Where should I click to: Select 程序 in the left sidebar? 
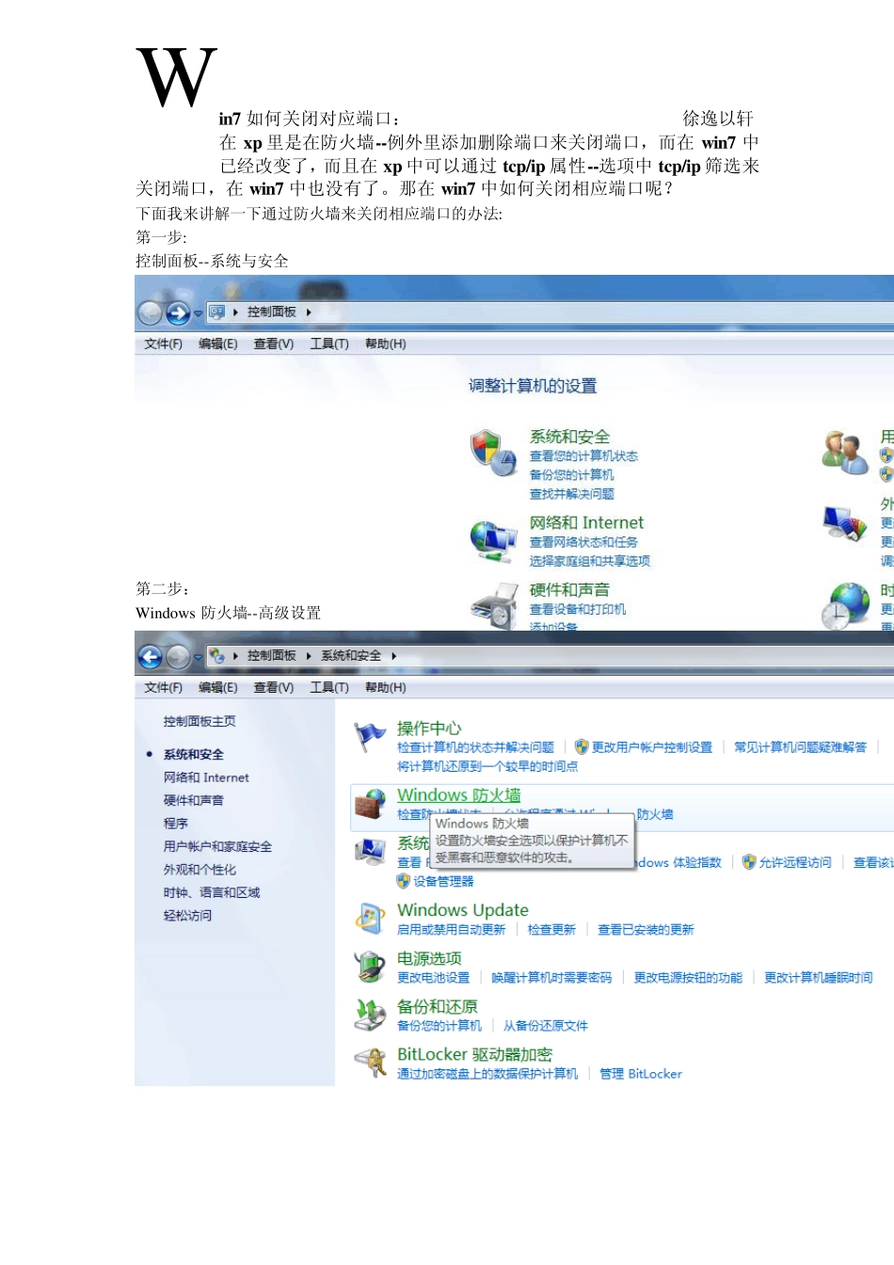[175, 824]
